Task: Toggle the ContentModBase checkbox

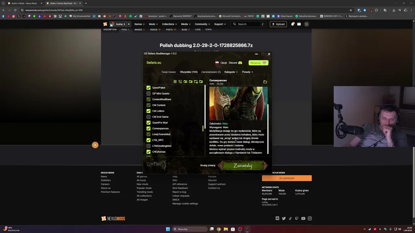Action: (x=148, y=99)
